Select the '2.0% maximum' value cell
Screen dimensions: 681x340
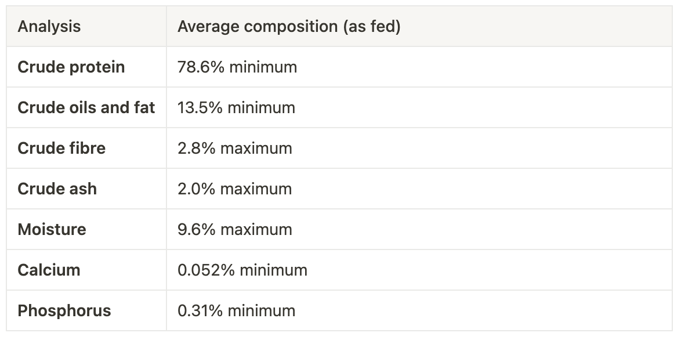tap(235, 189)
